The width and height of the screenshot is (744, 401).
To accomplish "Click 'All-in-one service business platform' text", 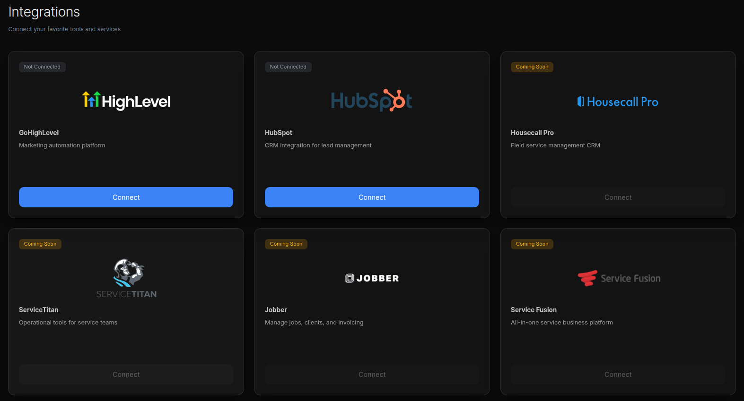I will pyautogui.click(x=562, y=323).
